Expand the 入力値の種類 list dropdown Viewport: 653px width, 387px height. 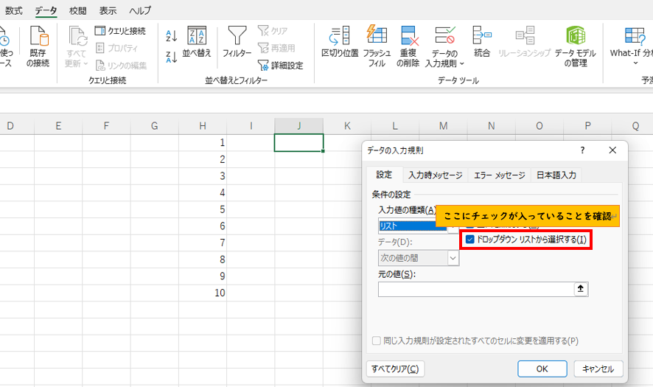[x=453, y=226]
